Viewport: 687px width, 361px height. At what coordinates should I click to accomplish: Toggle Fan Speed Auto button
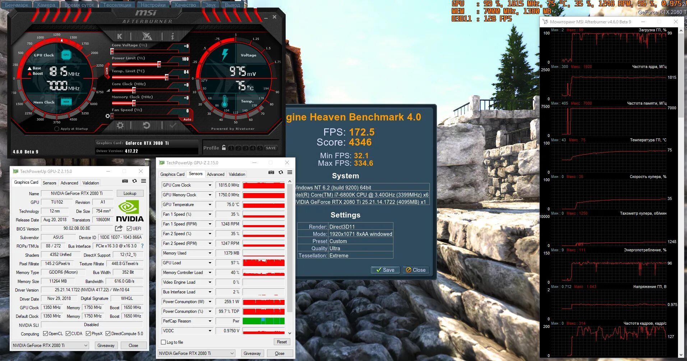pos(187,119)
